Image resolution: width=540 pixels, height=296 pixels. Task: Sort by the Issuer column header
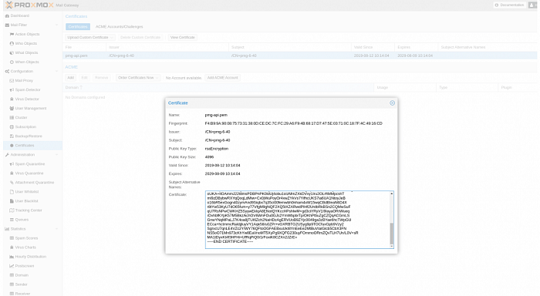[167, 47]
